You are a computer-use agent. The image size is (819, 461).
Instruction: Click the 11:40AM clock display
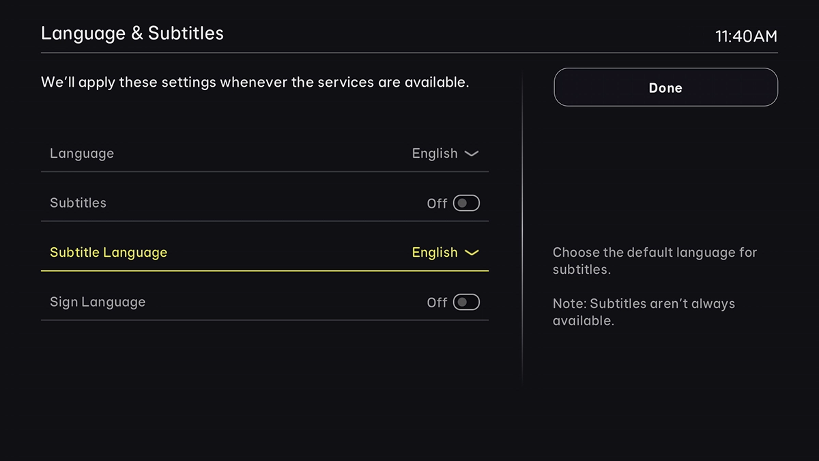click(x=747, y=36)
